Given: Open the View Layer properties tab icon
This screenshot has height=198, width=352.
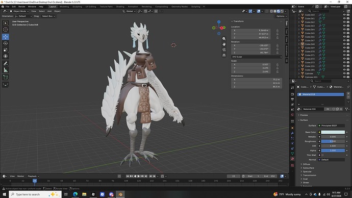Looking at the screenshot, I should [292, 105].
